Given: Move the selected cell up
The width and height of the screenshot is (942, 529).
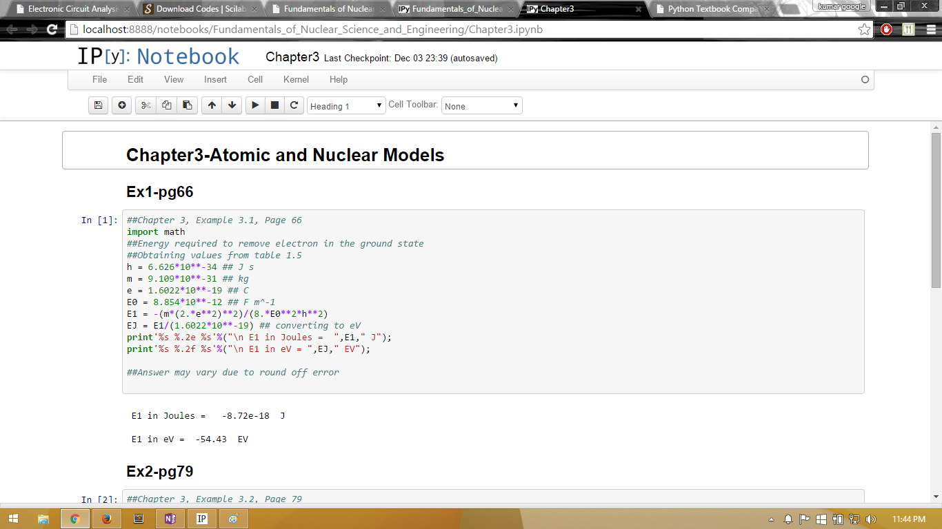Looking at the screenshot, I should point(212,105).
